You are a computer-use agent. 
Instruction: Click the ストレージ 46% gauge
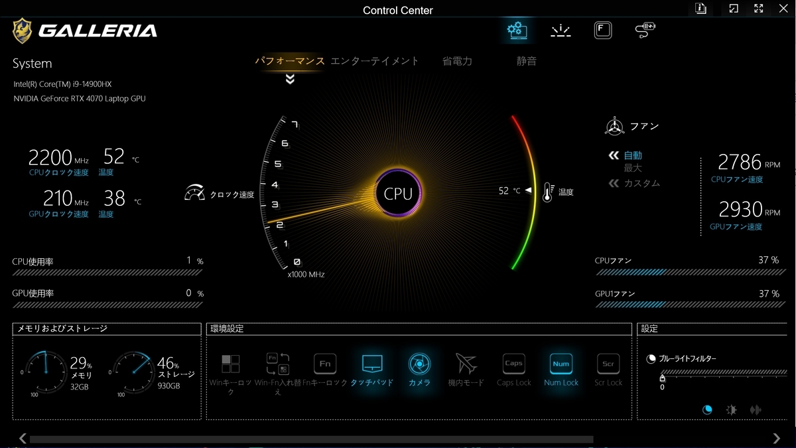click(x=133, y=373)
